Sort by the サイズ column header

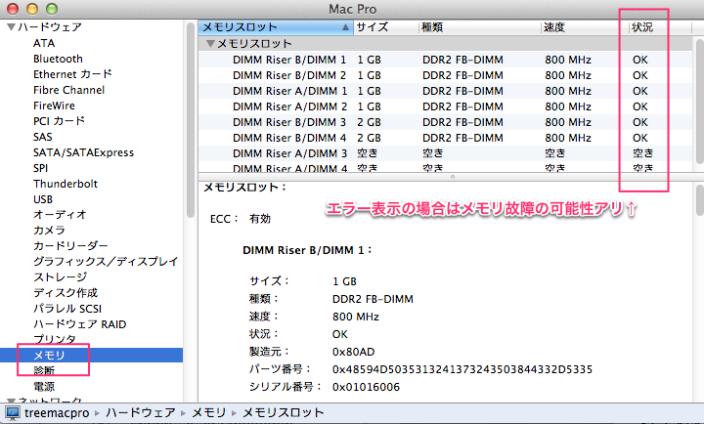click(385, 27)
